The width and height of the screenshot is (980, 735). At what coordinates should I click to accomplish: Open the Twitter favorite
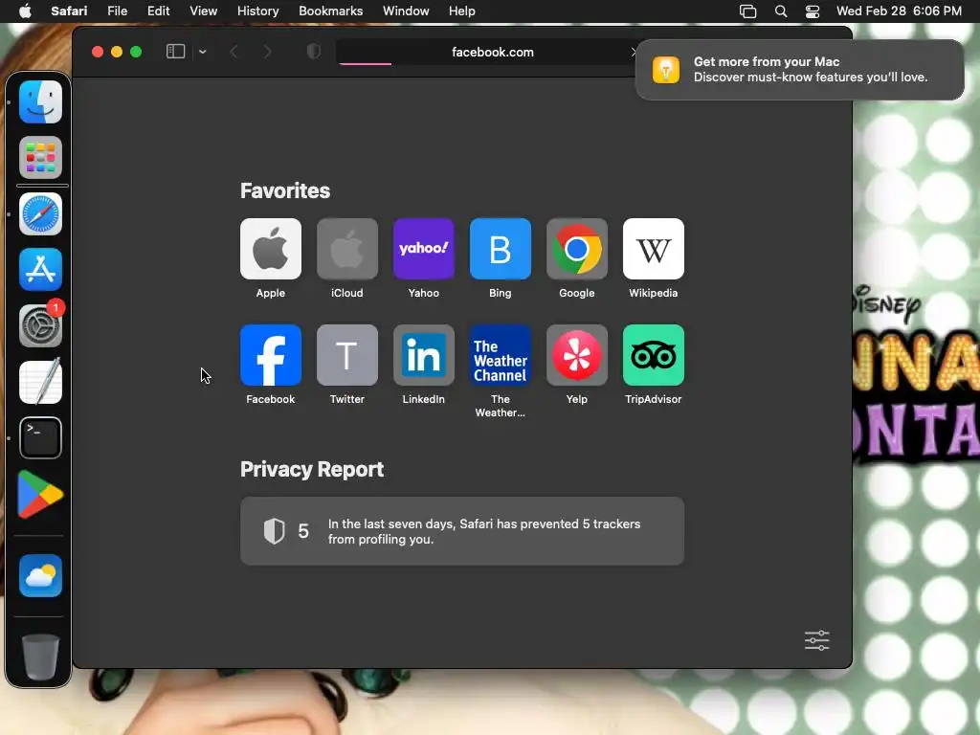(346, 355)
